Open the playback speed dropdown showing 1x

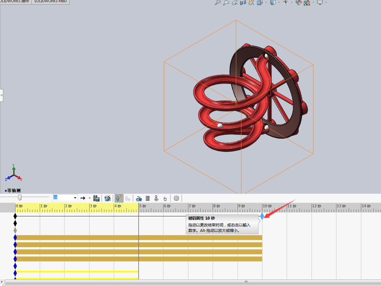[x=74, y=198]
